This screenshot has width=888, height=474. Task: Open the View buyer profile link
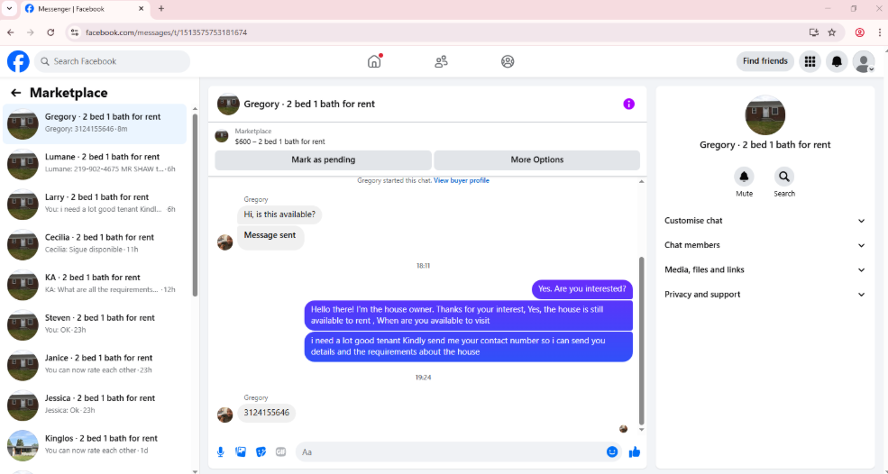pos(461,180)
